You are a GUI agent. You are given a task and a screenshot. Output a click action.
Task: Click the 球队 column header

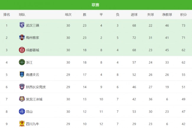click(x=22, y=14)
